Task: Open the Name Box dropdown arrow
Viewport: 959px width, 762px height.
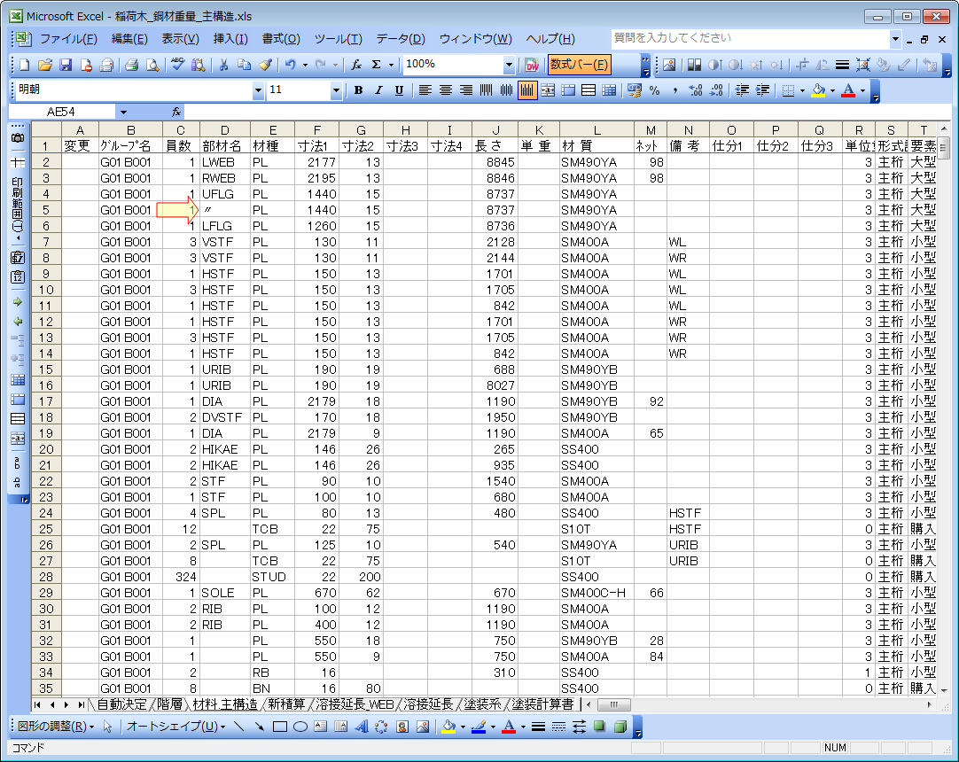Action: [123, 112]
